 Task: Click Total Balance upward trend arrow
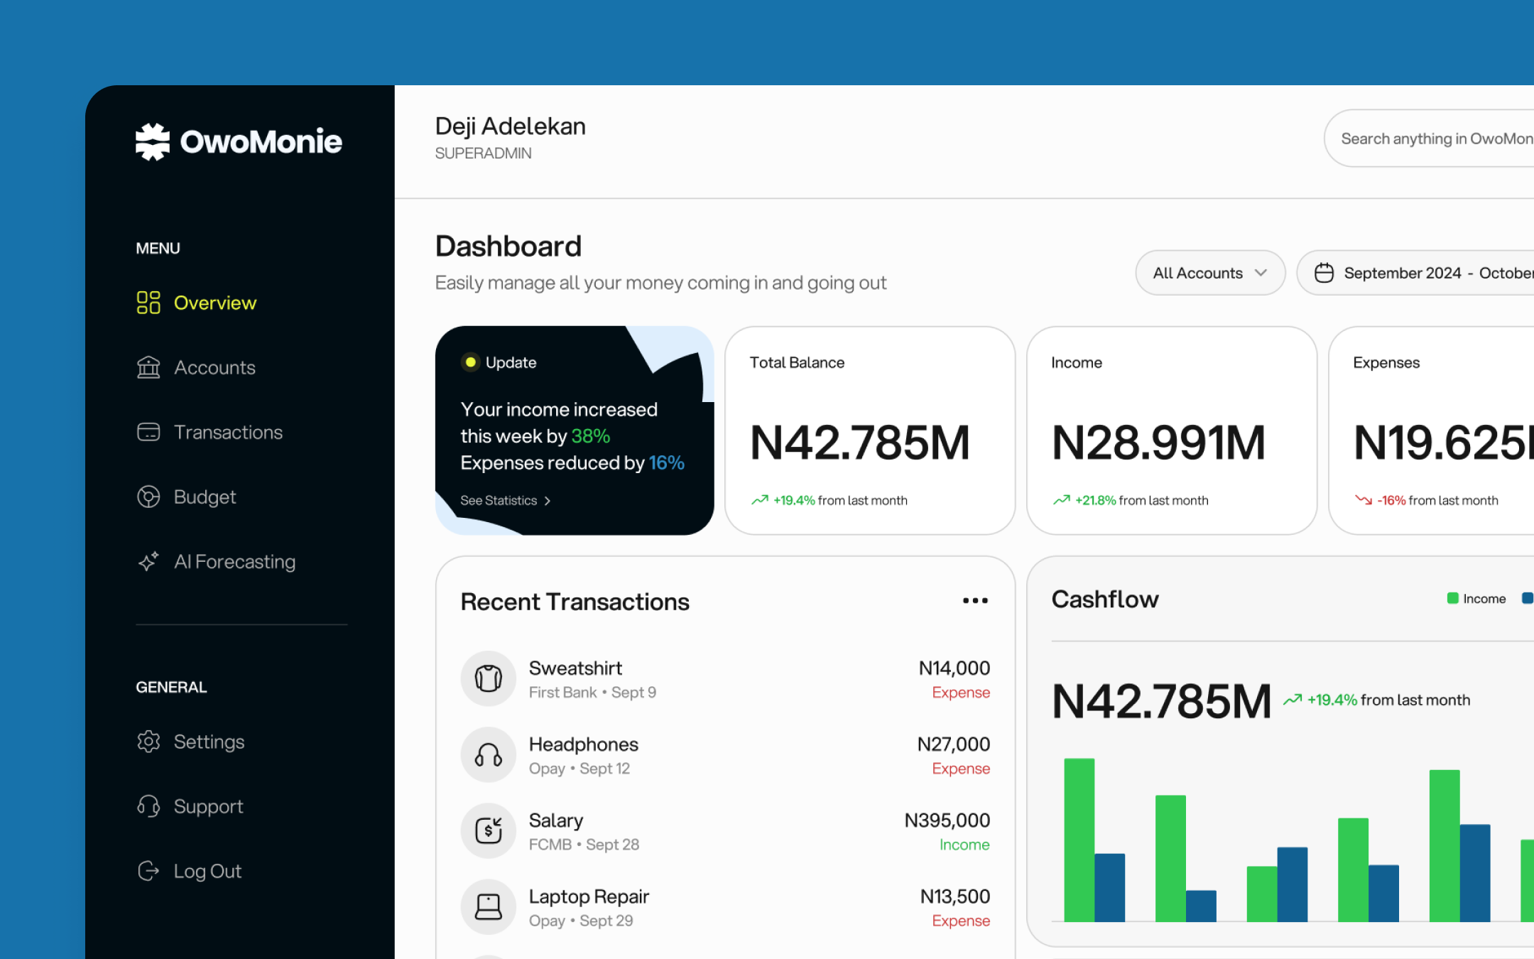[760, 500]
